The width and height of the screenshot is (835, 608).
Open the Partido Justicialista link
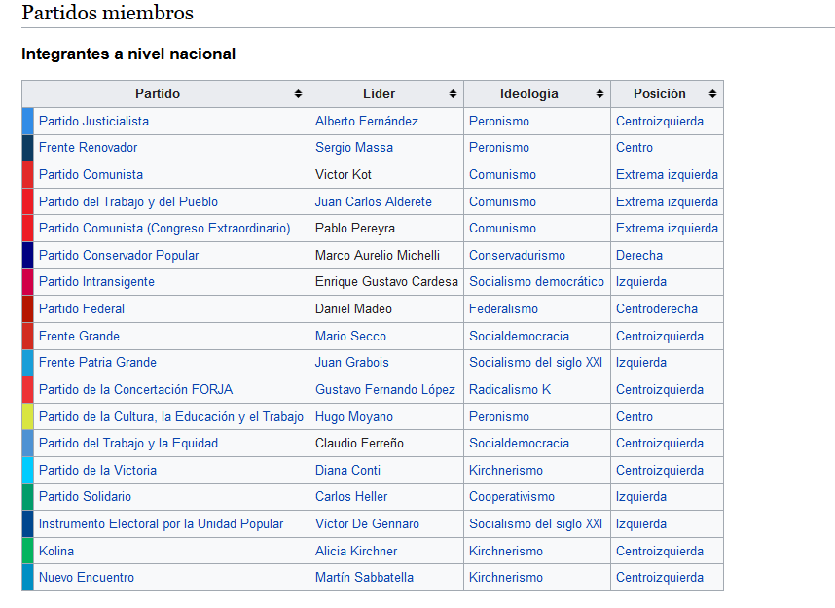click(x=93, y=122)
